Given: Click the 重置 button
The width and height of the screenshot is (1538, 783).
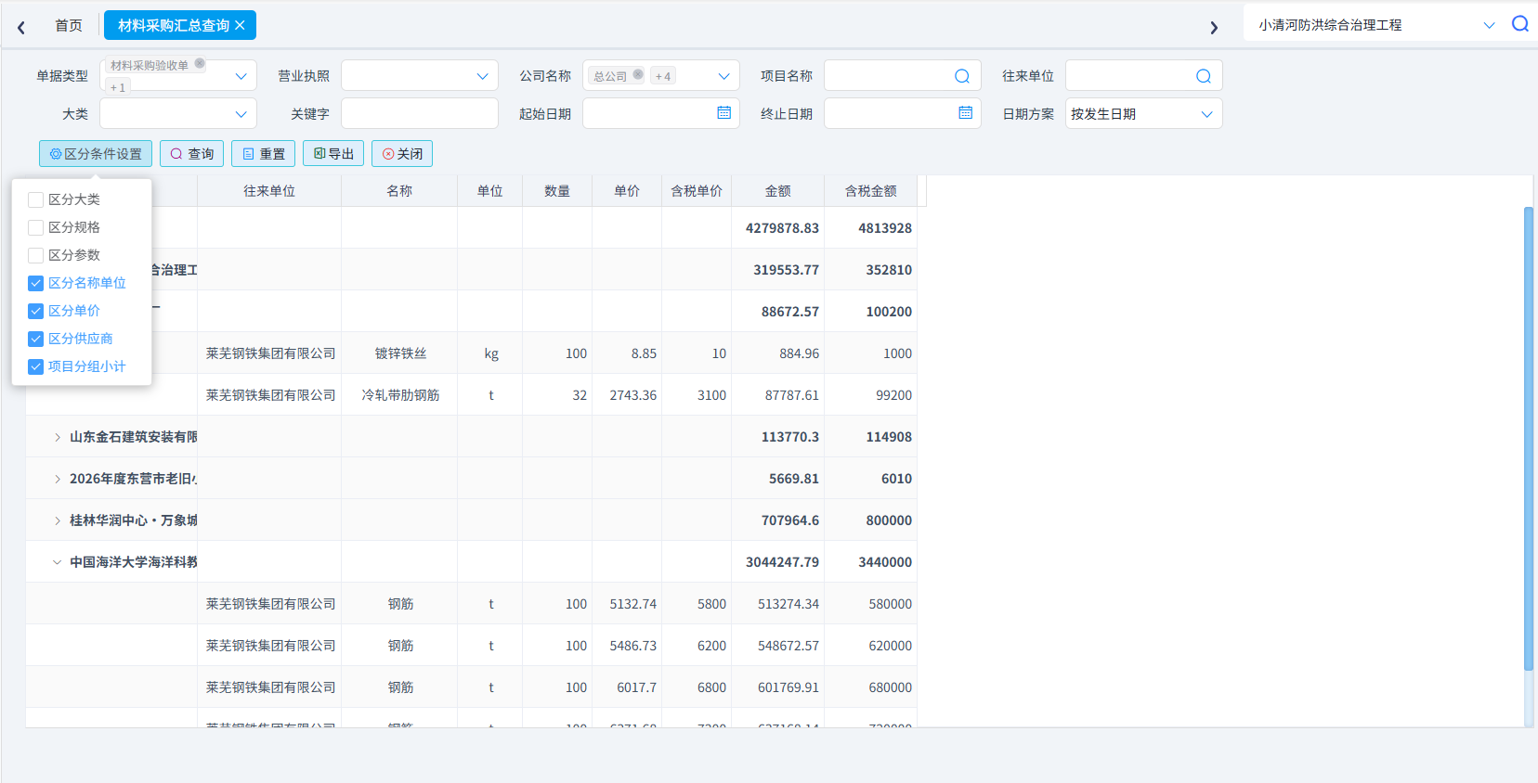Looking at the screenshot, I should point(264,154).
